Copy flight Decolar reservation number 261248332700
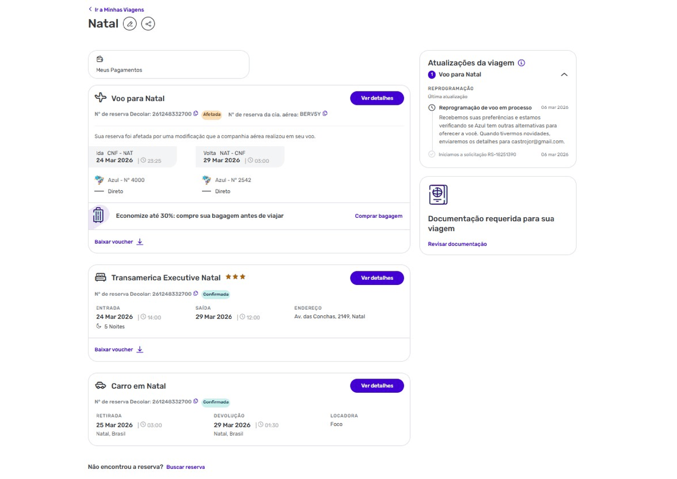Image resolution: width=677 pixels, height=479 pixels. [x=196, y=113]
